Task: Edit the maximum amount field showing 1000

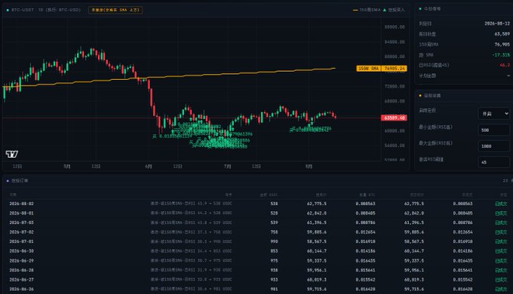Action: click(x=493, y=145)
